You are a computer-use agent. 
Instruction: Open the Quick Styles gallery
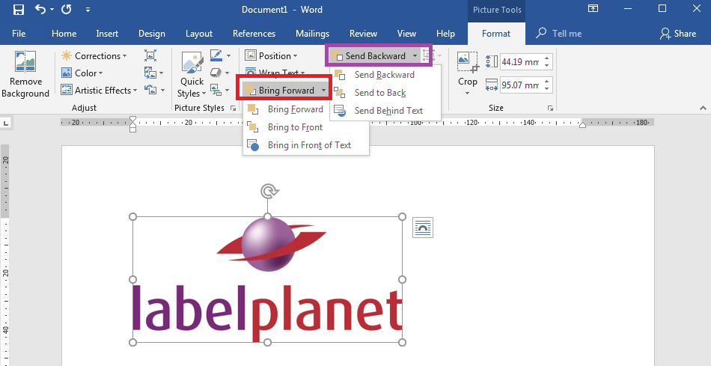[192, 75]
